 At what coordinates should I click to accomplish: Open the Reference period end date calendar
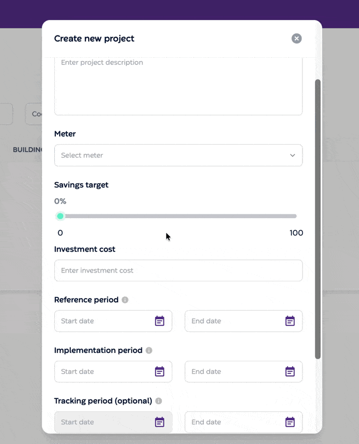[290, 321]
